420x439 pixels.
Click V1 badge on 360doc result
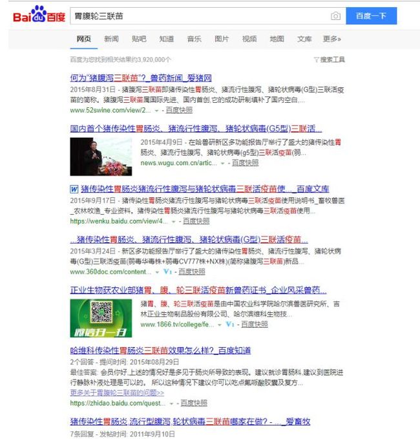[x=167, y=272]
